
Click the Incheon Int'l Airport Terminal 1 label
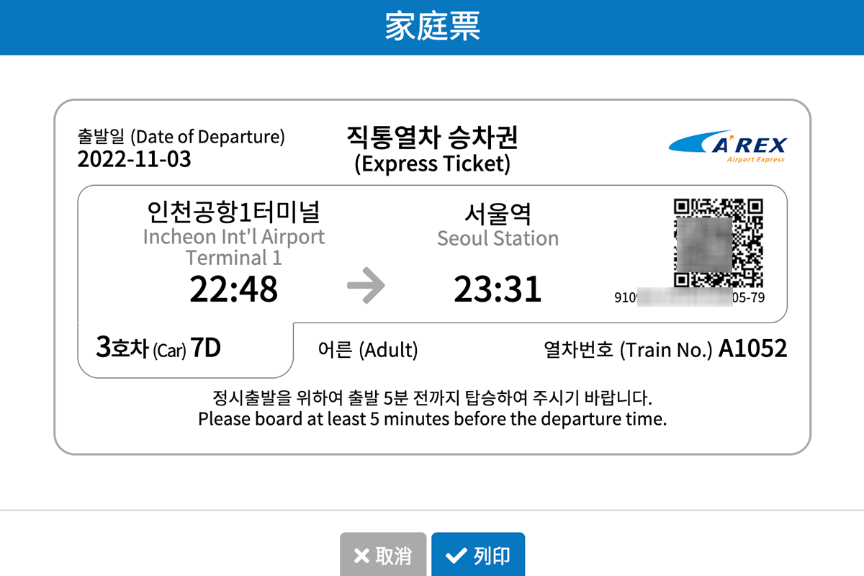[x=234, y=246]
